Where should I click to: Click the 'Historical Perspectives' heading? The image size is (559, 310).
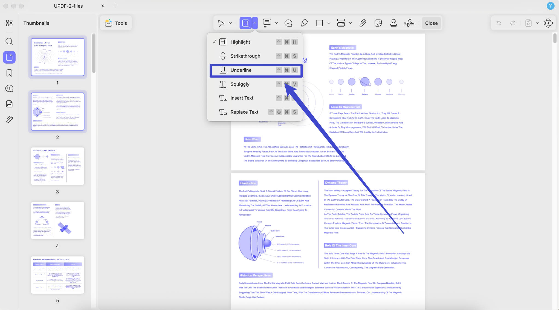(x=255, y=275)
